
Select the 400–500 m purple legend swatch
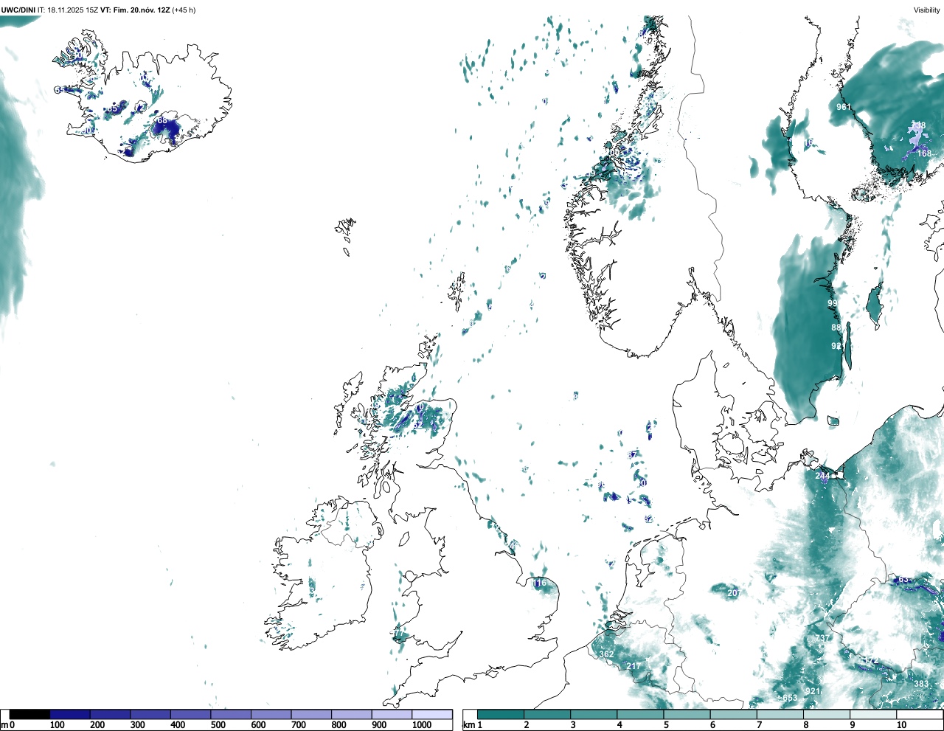coord(190,714)
